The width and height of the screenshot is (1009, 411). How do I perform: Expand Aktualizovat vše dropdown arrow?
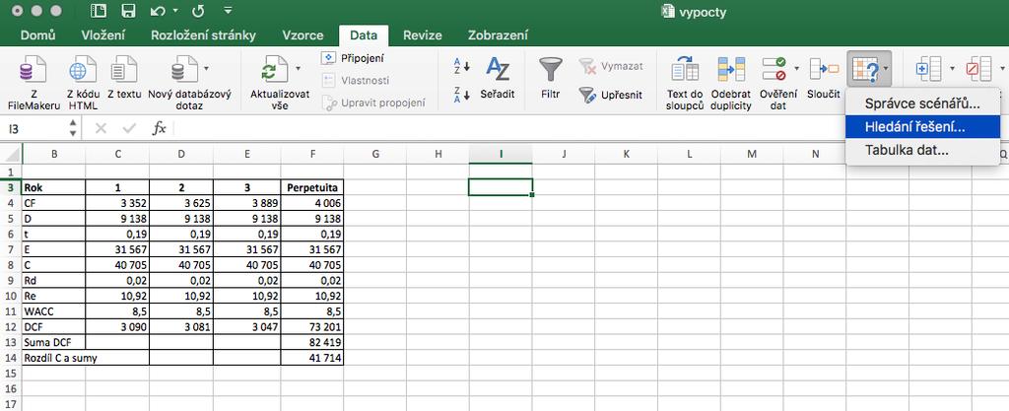(298, 68)
